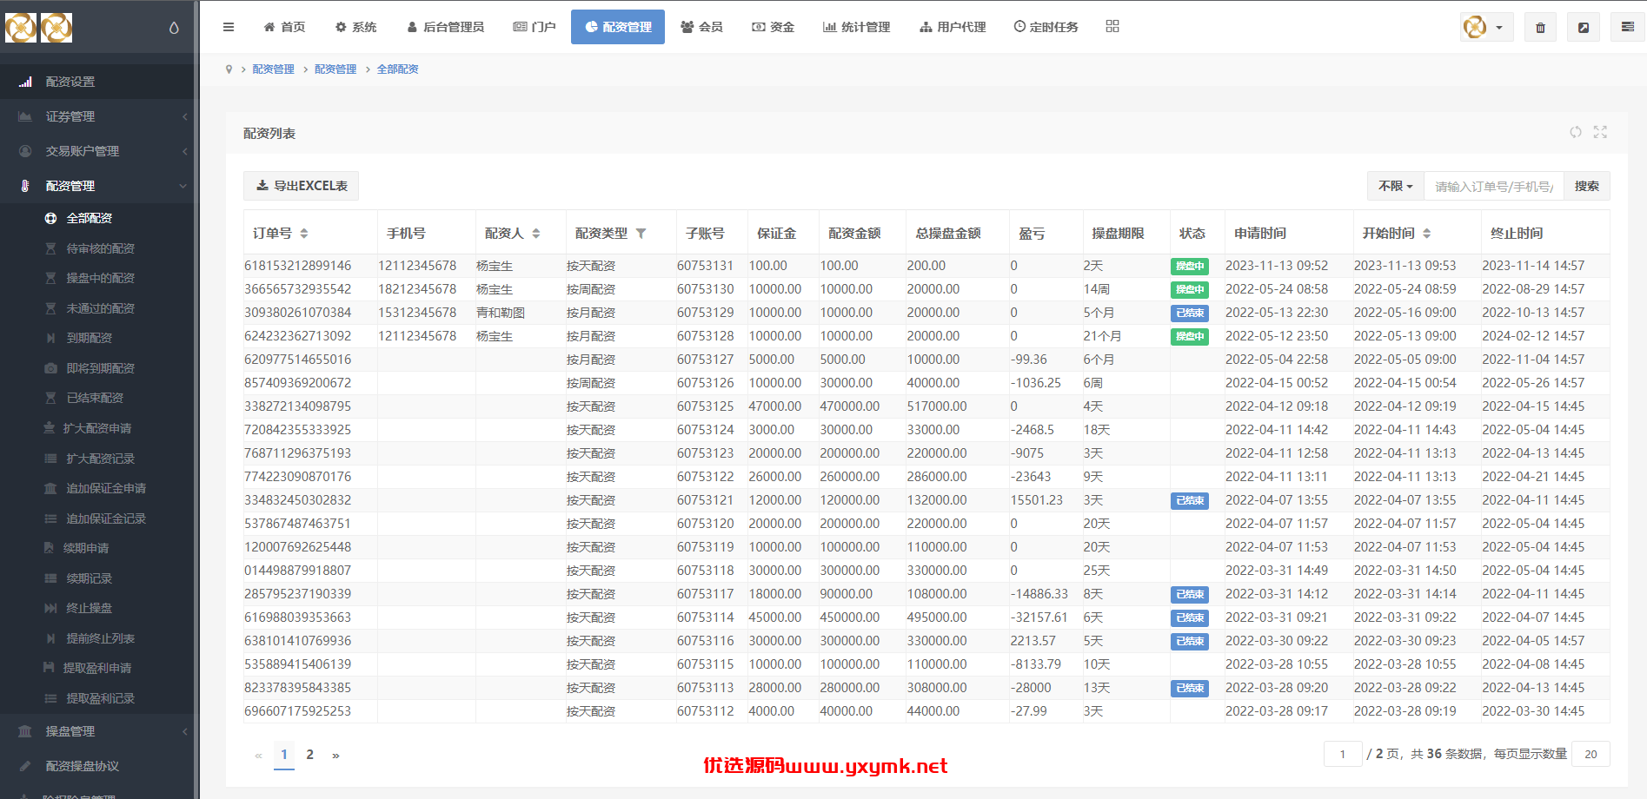Click the external-link arrow icon in the top bar

tap(1584, 28)
